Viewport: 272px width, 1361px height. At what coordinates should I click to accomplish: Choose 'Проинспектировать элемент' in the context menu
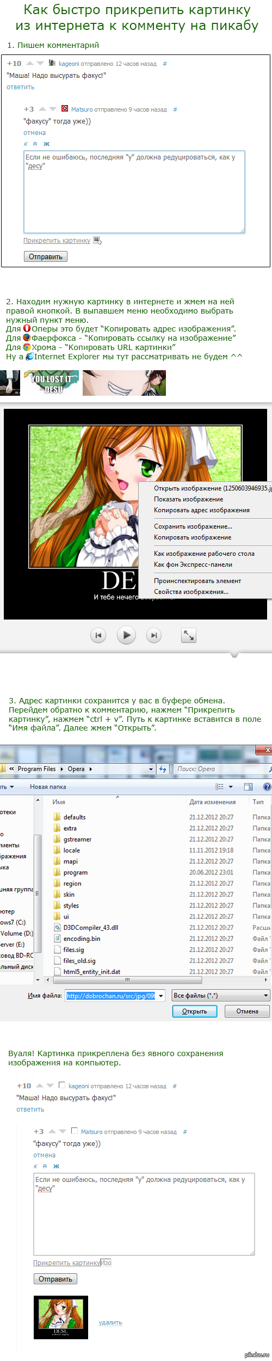coord(197,581)
